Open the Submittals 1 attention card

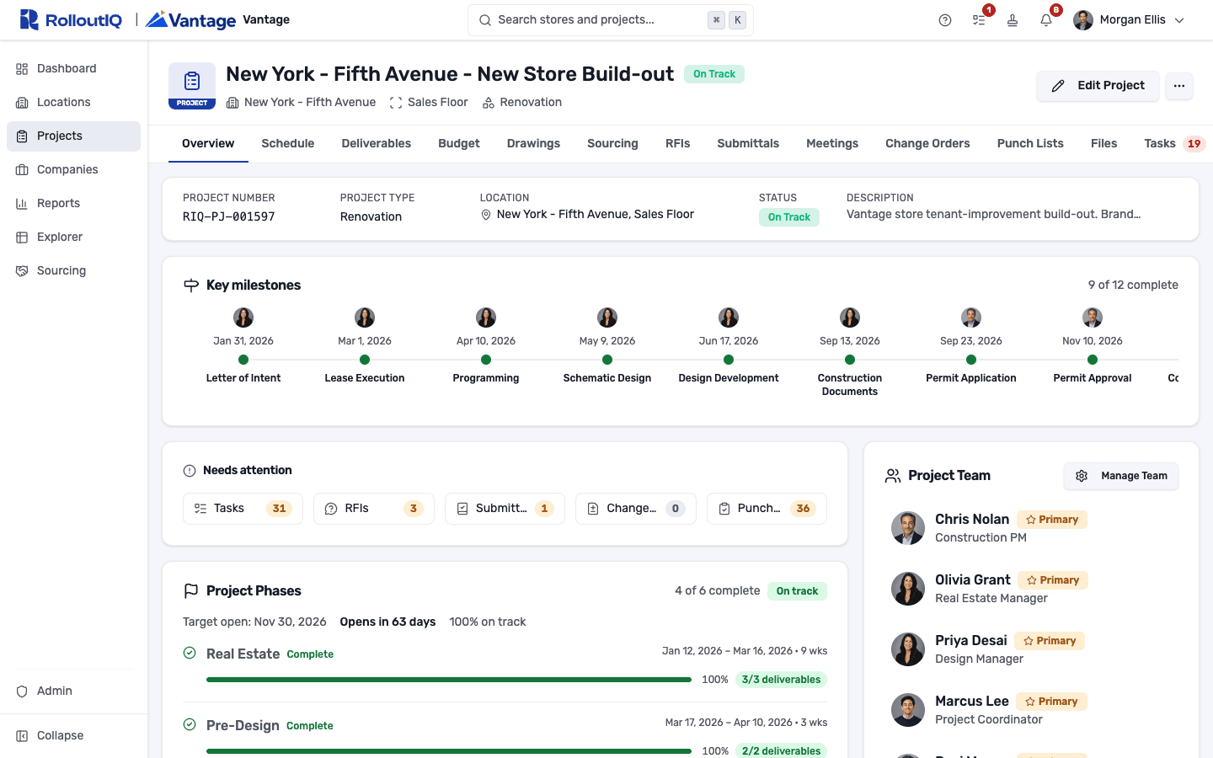(x=505, y=509)
